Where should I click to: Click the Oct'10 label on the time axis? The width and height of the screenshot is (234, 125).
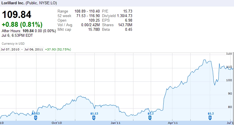pyautogui.click(x=57, y=123)
